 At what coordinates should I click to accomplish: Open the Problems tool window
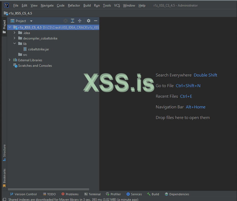pos(70,194)
